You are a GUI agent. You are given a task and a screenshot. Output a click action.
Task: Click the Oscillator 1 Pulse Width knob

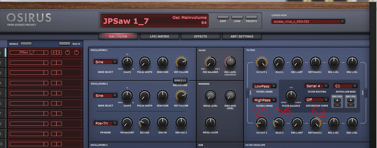(145, 62)
